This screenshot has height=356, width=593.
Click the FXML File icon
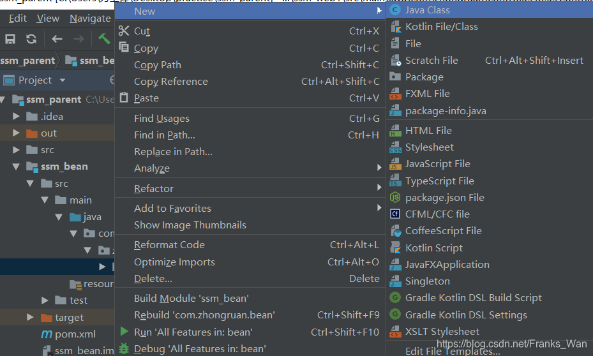tap(395, 93)
